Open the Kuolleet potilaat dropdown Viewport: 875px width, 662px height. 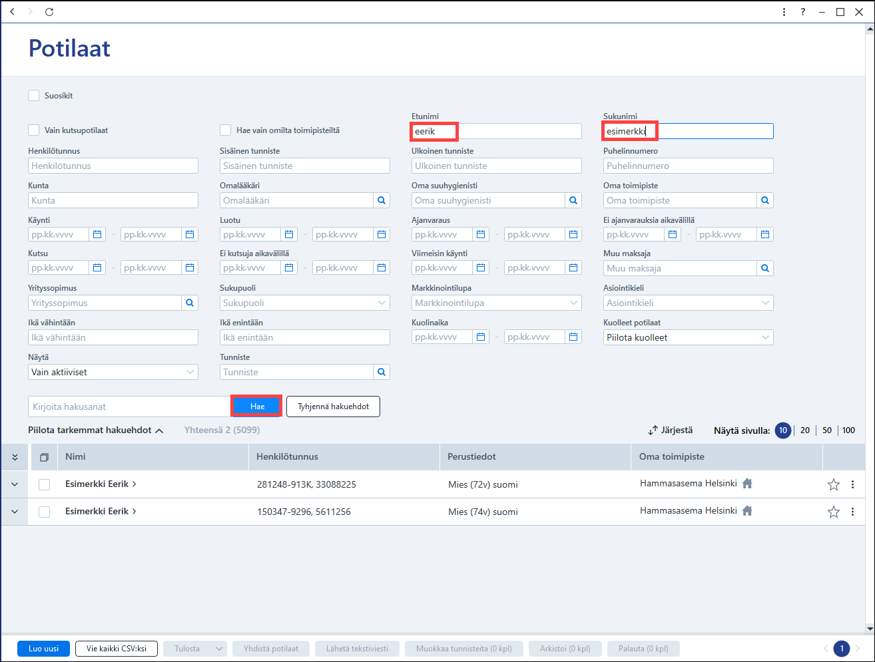point(689,337)
